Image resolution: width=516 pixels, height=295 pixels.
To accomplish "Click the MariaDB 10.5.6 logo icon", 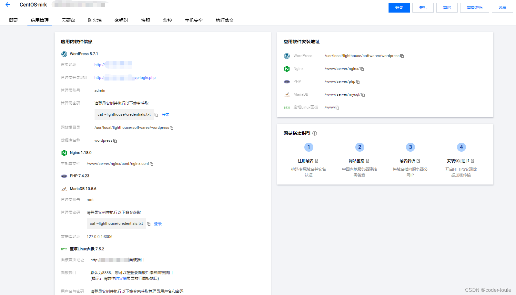I will [64, 189].
